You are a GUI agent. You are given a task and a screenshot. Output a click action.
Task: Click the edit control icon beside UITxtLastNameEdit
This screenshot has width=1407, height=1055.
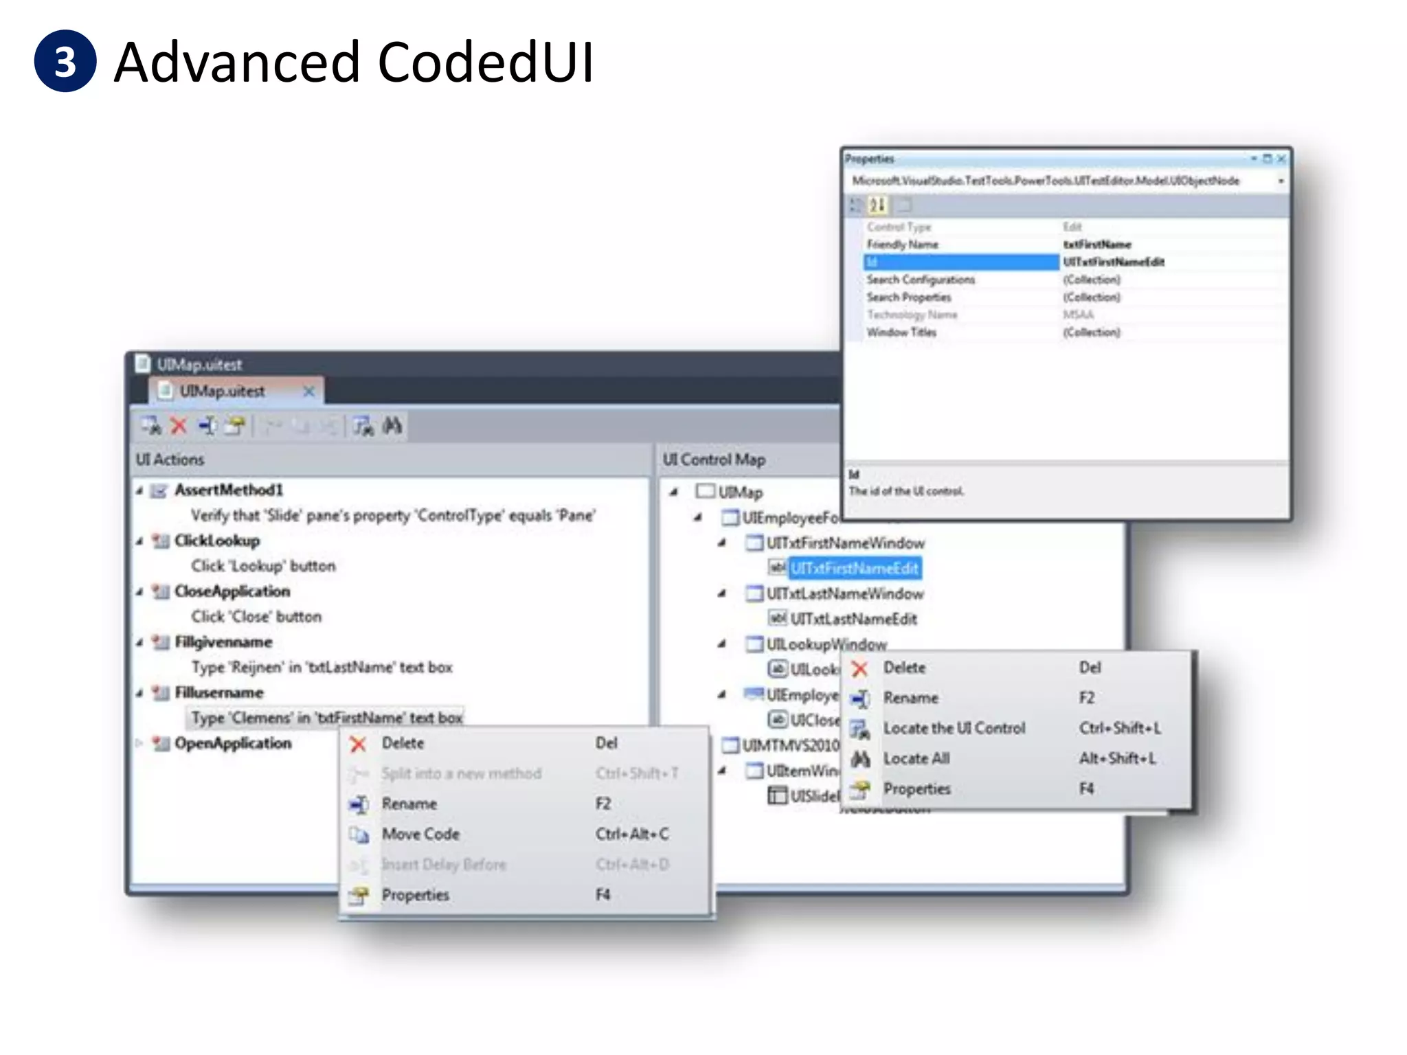777,619
